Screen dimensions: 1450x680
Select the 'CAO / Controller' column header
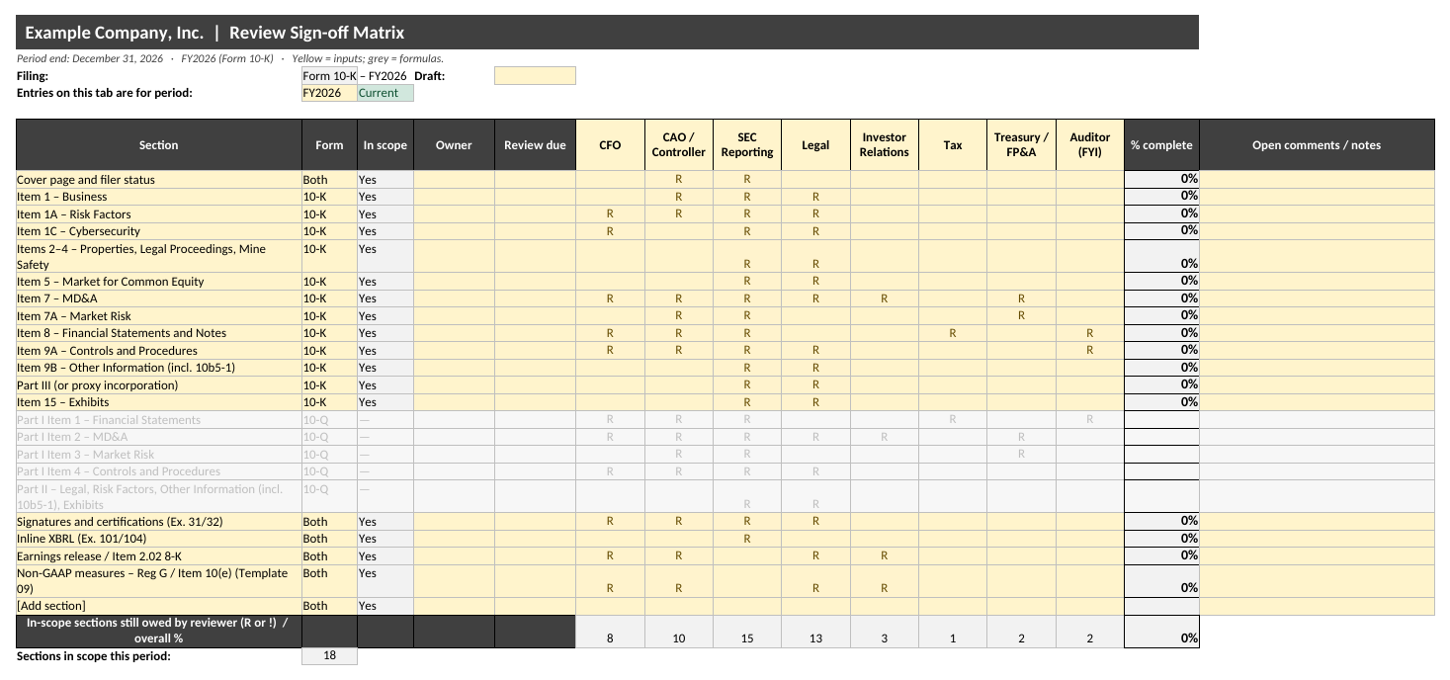pos(679,145)
